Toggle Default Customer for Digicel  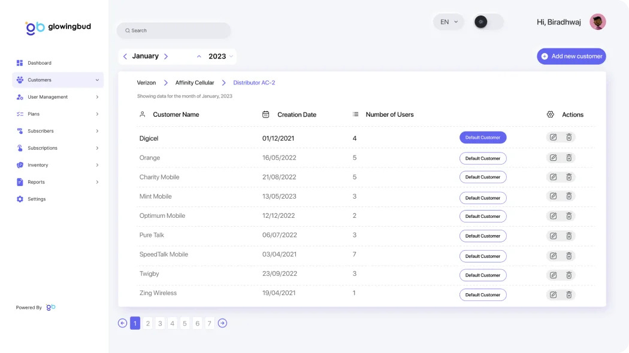(483, 138)
